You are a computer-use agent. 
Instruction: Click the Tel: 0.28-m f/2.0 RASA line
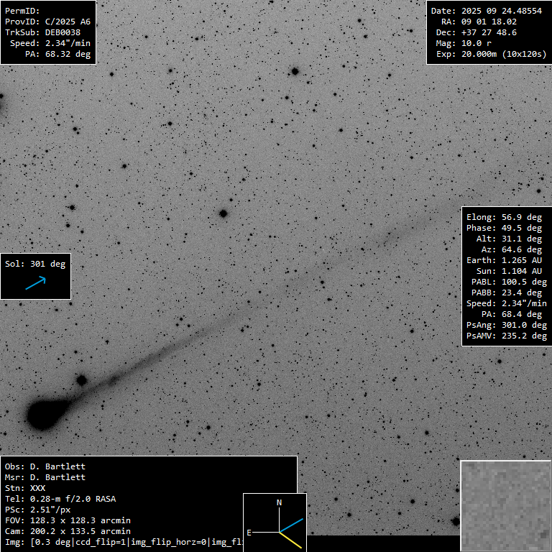(60, 499)
